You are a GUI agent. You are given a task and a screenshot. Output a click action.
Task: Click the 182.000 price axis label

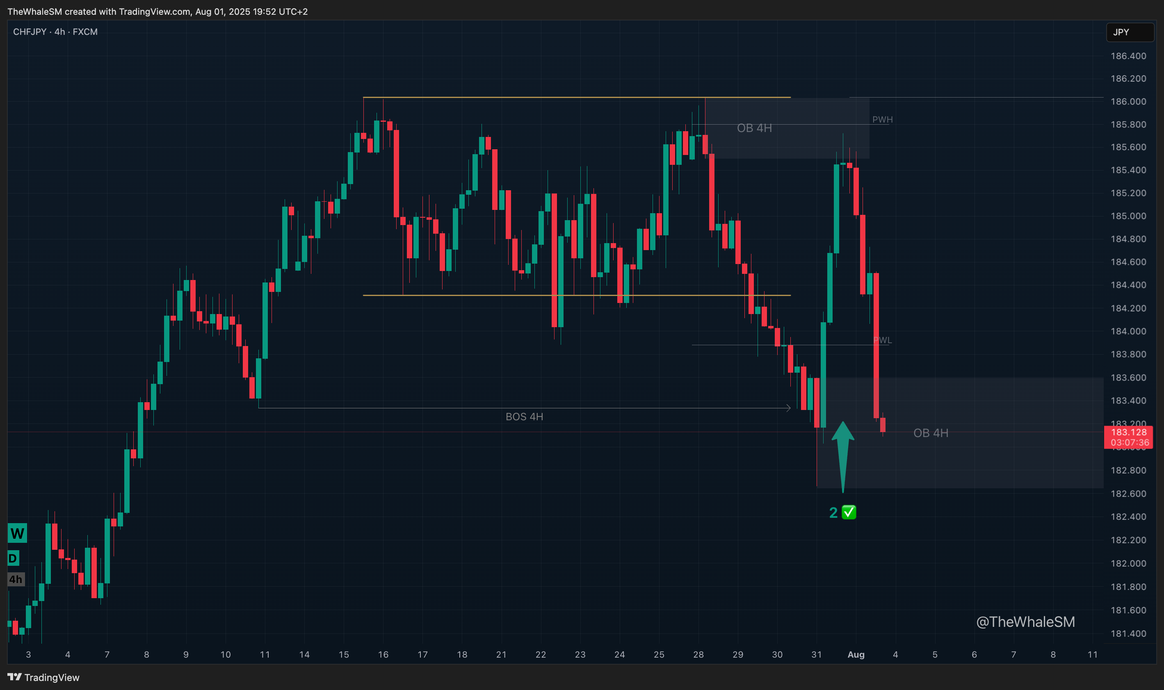coord(1128,563)
